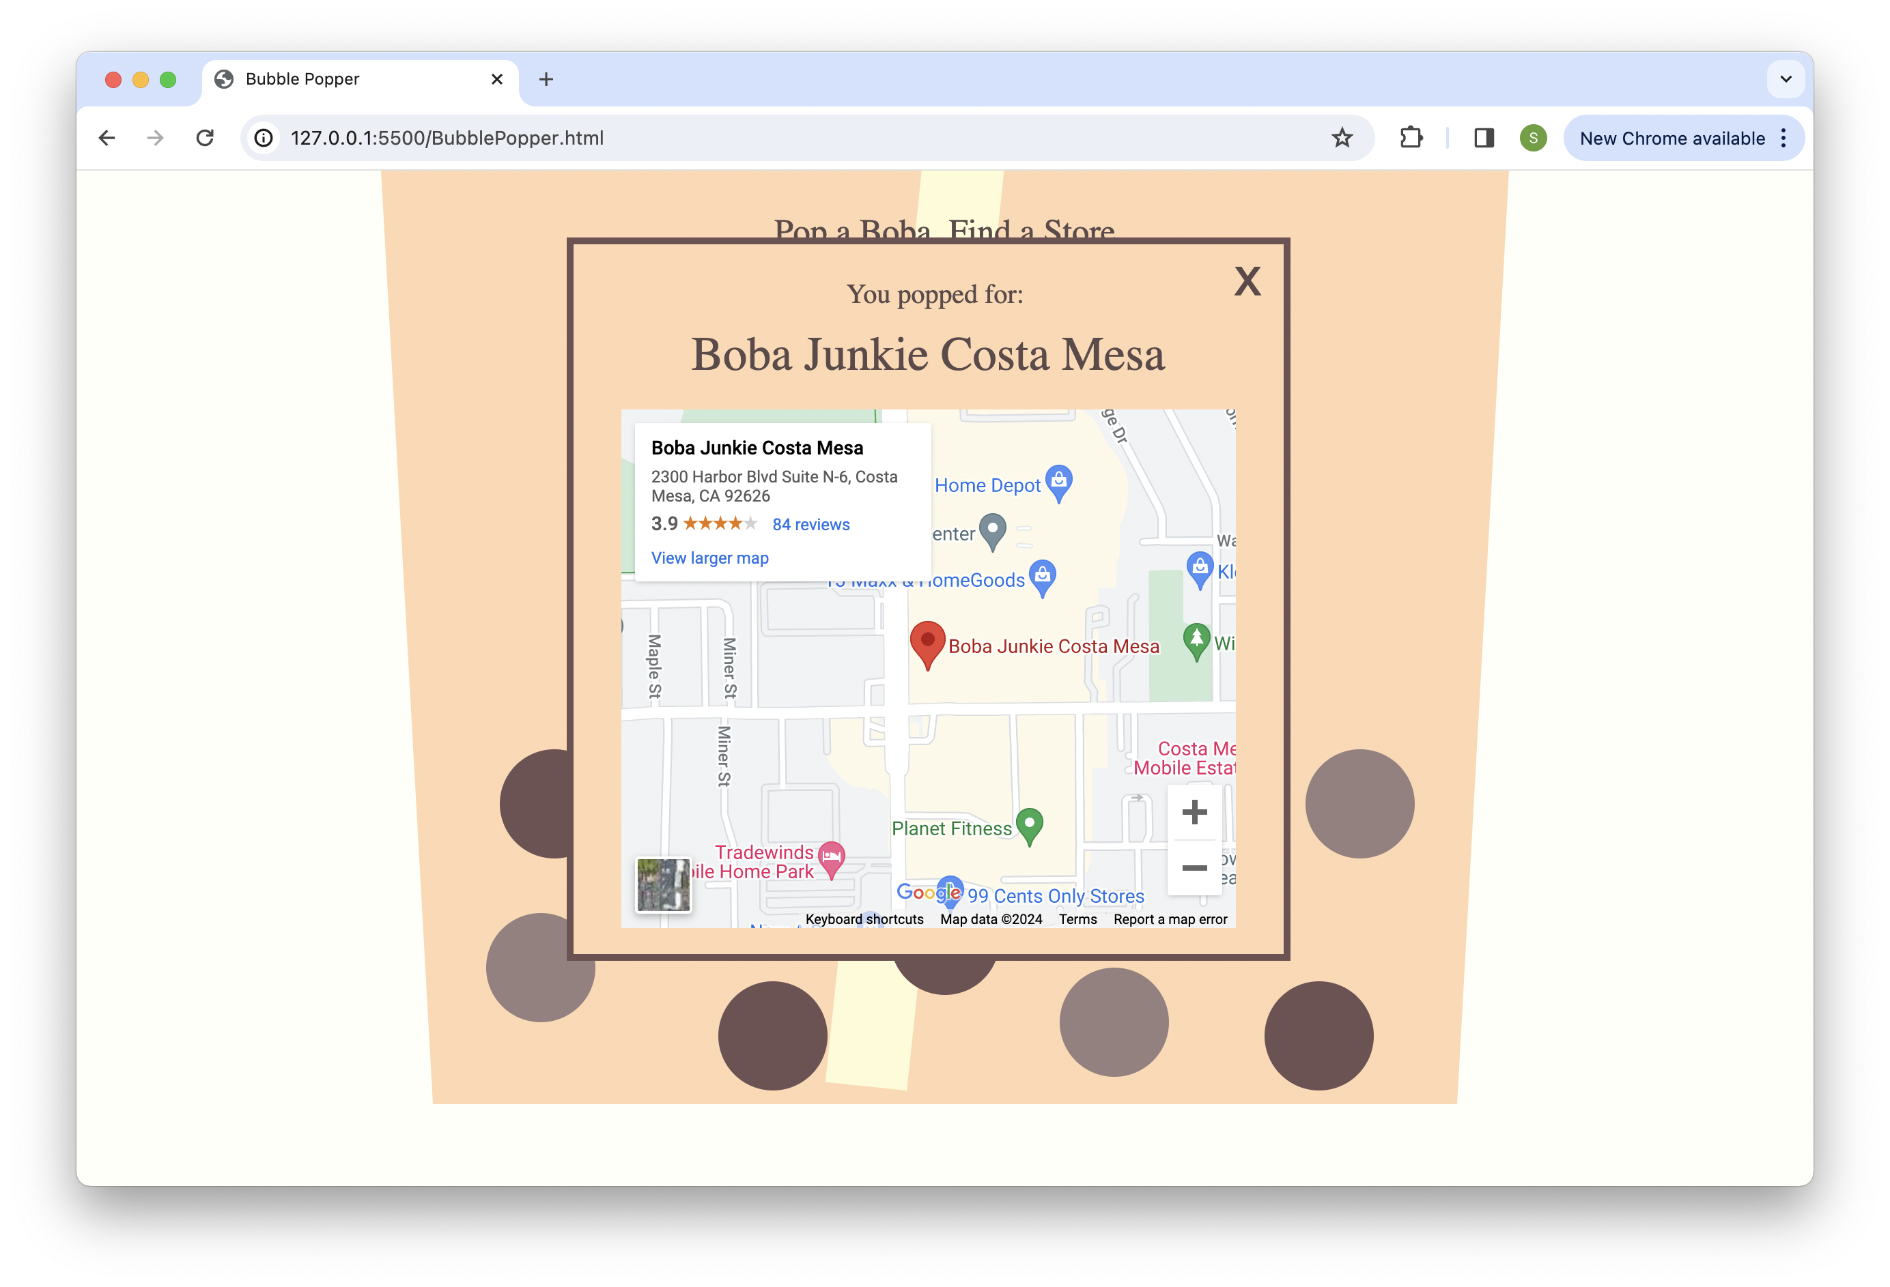The height and width of the screenshot is (1287, 1890).
Task: Open the tab strip chevron menu
Action: coord(1786,79)
